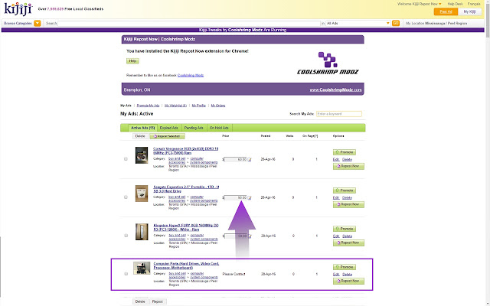Open the Kingston HyperX ad thumbnail
This screenshot has width=490, height=306.
click(x=142, y=232)
